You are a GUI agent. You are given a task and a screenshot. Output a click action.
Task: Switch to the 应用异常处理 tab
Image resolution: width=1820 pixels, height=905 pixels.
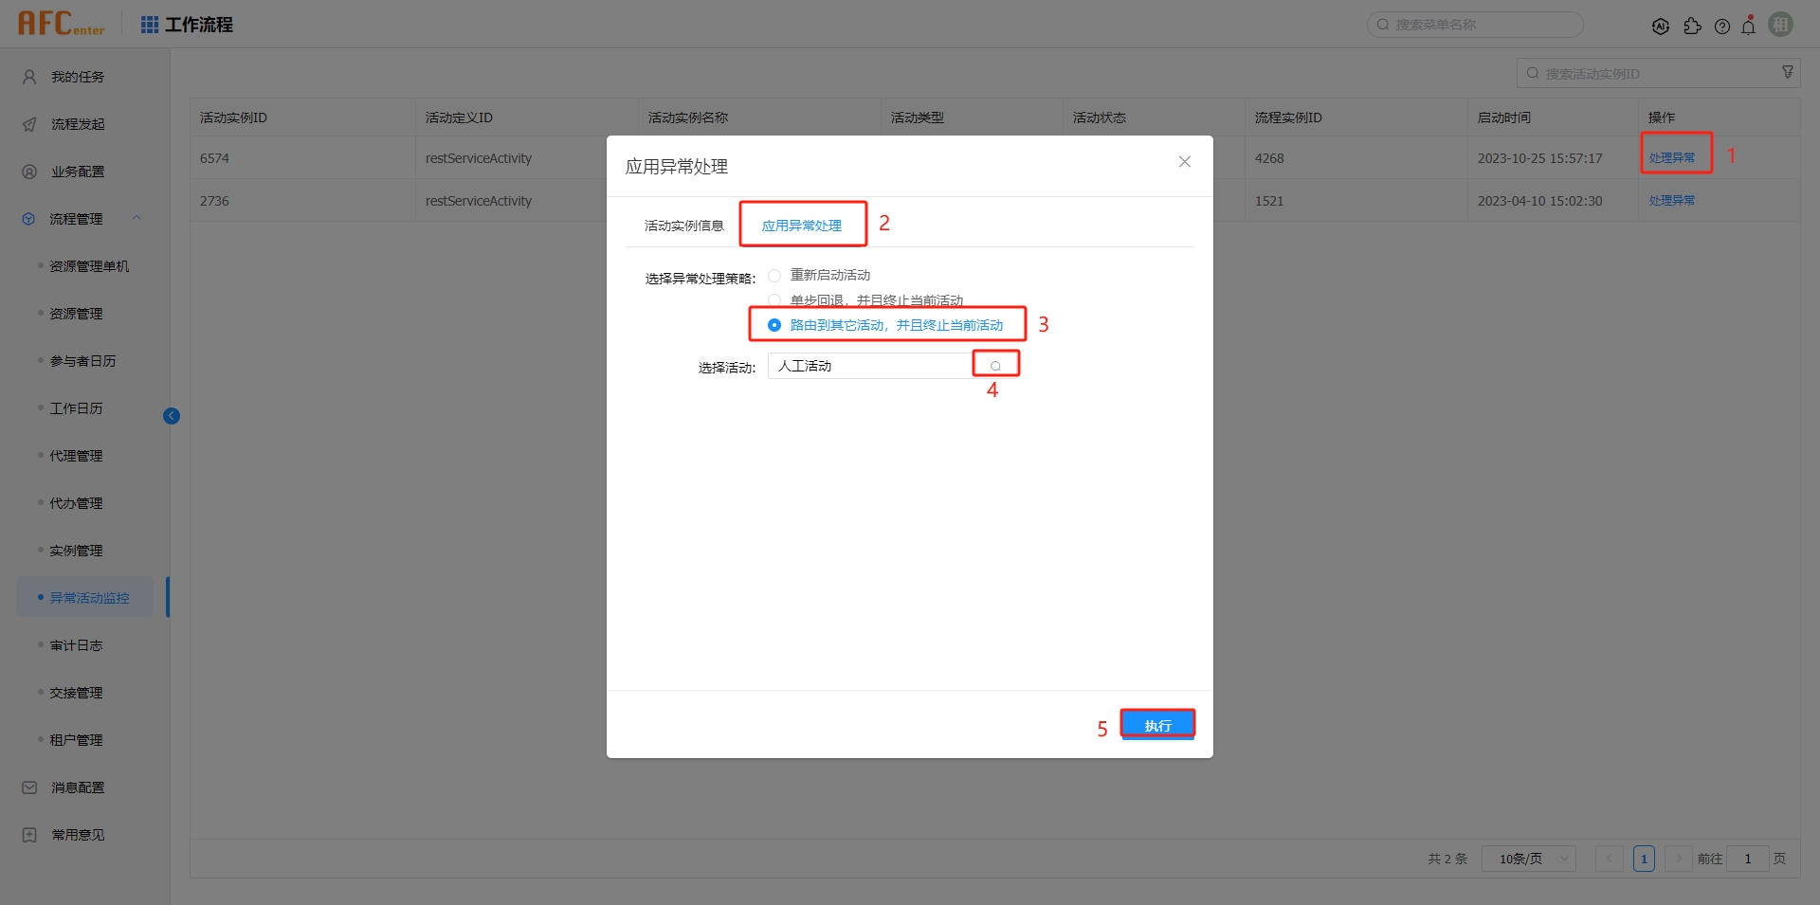click(802, 226)
